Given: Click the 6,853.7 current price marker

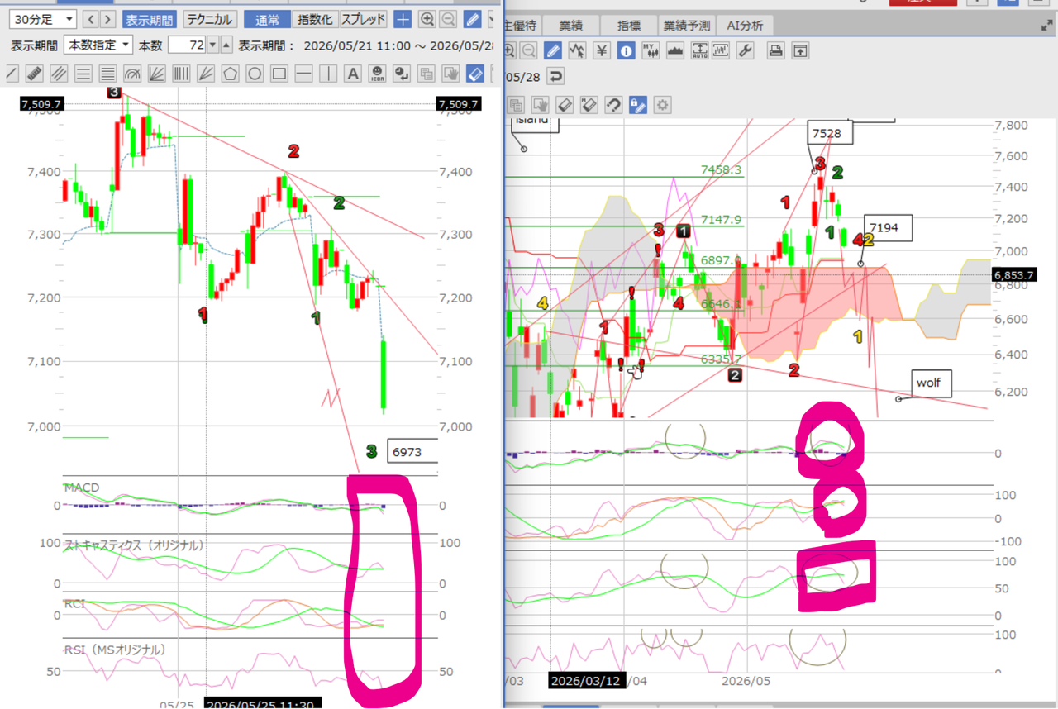Looking at the screenshot, I should pyautogui.click(x=1015, y=274).
